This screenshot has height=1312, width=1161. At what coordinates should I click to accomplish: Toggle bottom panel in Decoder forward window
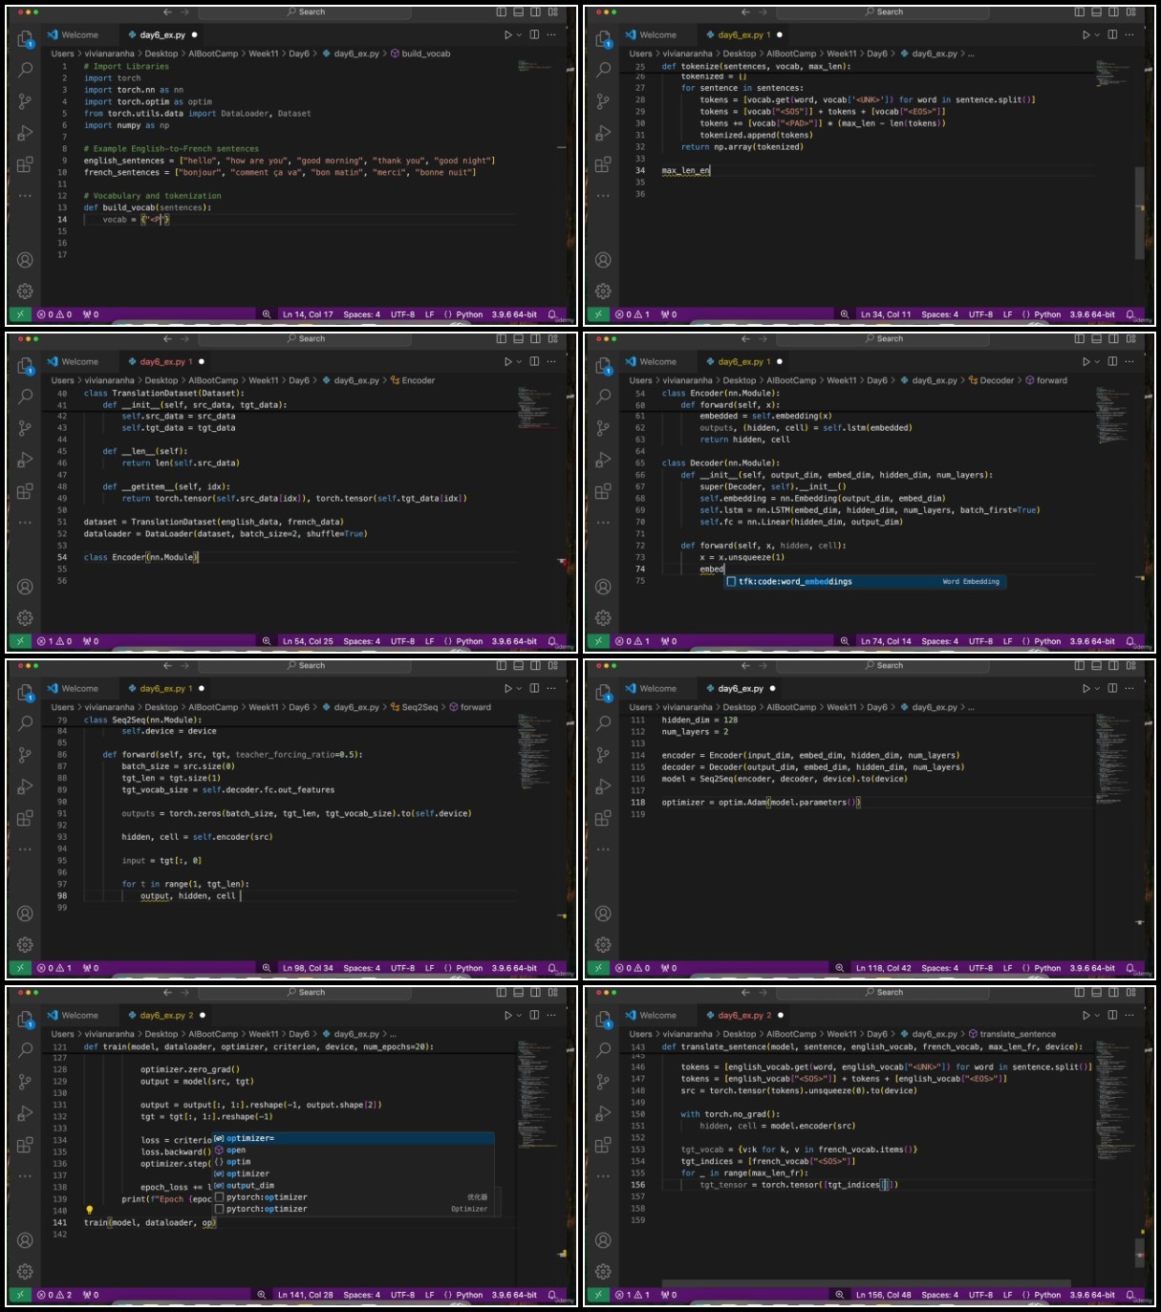[1097, 339]
